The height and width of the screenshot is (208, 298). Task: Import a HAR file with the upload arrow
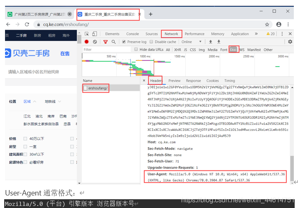[211, 42]
